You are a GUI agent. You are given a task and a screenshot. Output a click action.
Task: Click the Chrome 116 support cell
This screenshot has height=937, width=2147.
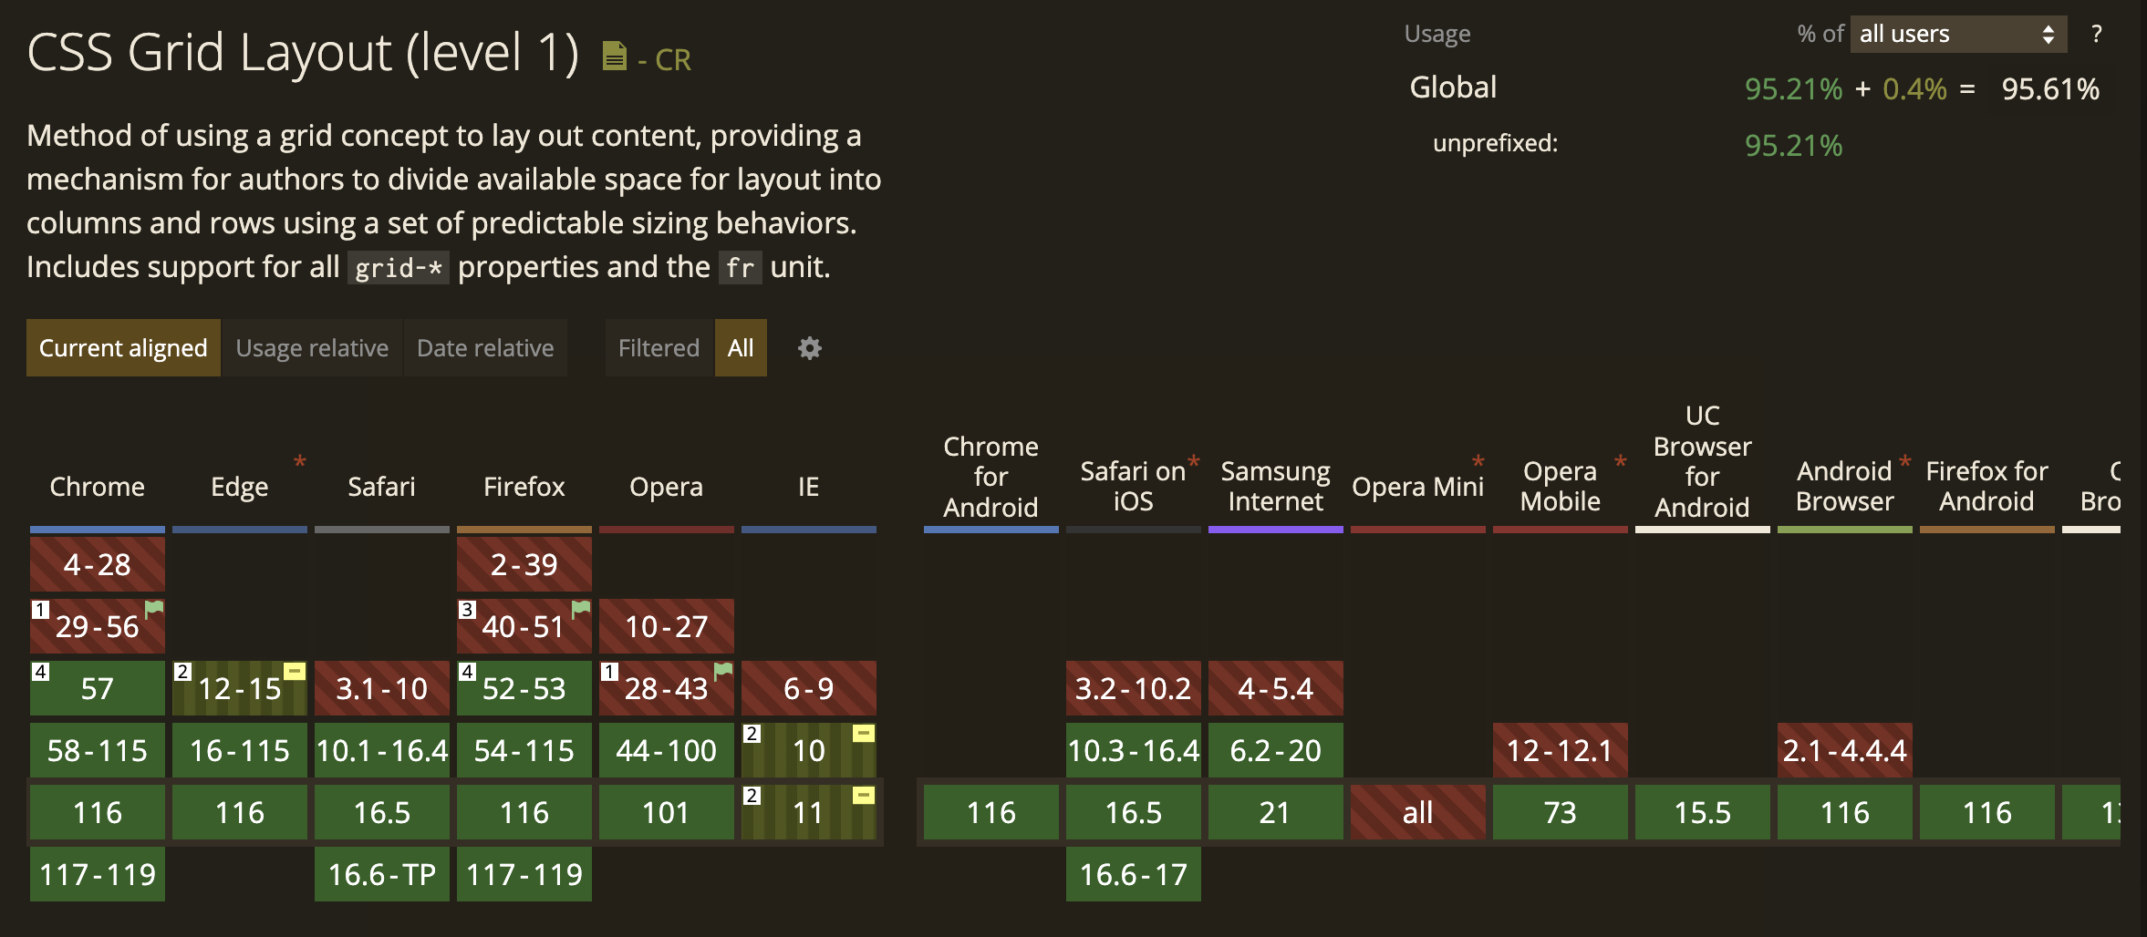98,812
